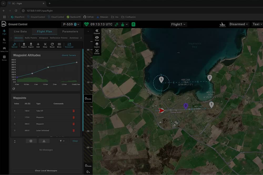Click the Export mission icon
The height and width of the screenshot is (175, 263).
click(x=31, y=44)
